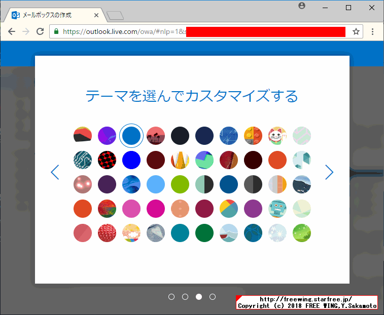Choose the robot face theme
The image size is (384, 315).
(x=277, y=209)
